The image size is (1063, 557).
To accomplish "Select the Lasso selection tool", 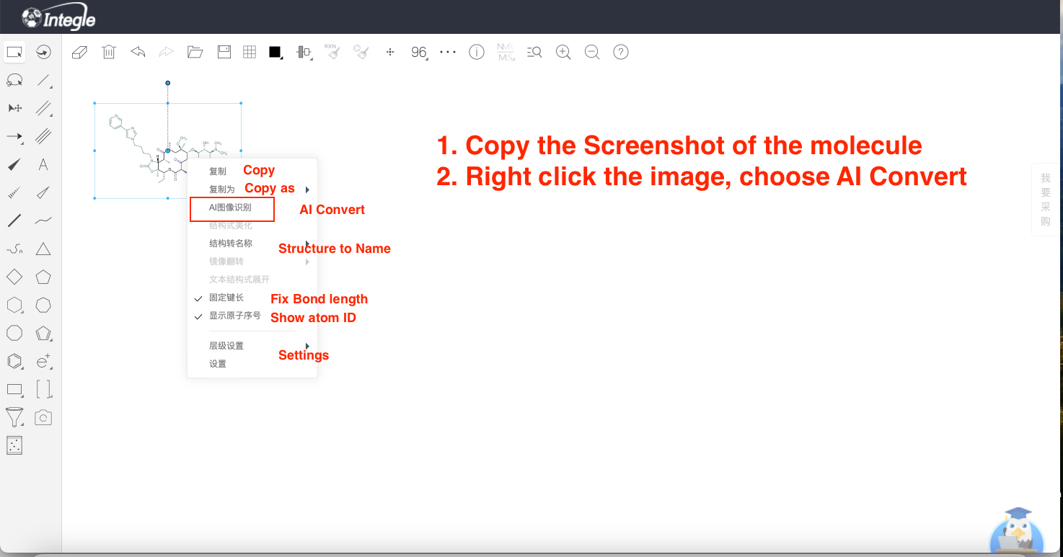I will (x=14, y=80).
